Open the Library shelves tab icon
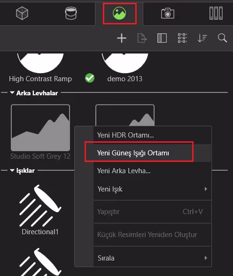Viewport: 233px width, 276px height. [x=216, y=13]
